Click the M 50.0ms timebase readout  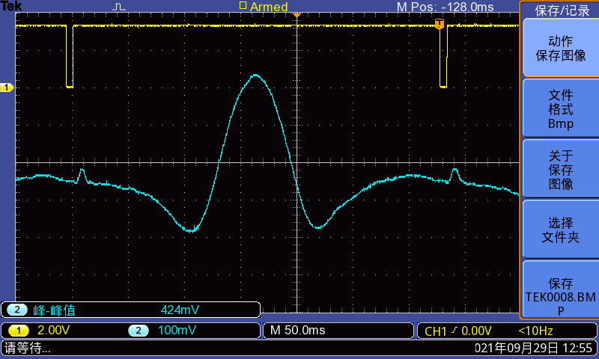click(297, 331)
